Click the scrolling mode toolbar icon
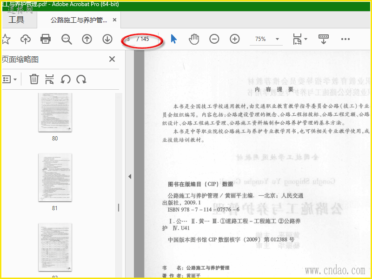 tap(323, 39)
